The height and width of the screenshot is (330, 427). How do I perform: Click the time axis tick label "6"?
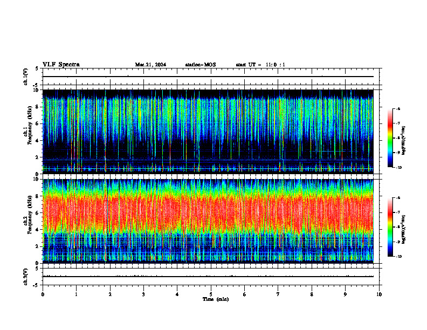click(245, 294)
